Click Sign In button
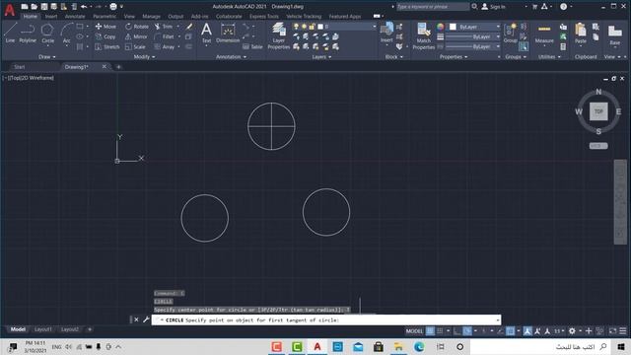Image resolution: width=631 pixels, height=355 pixels. click(x=494, y=7)
